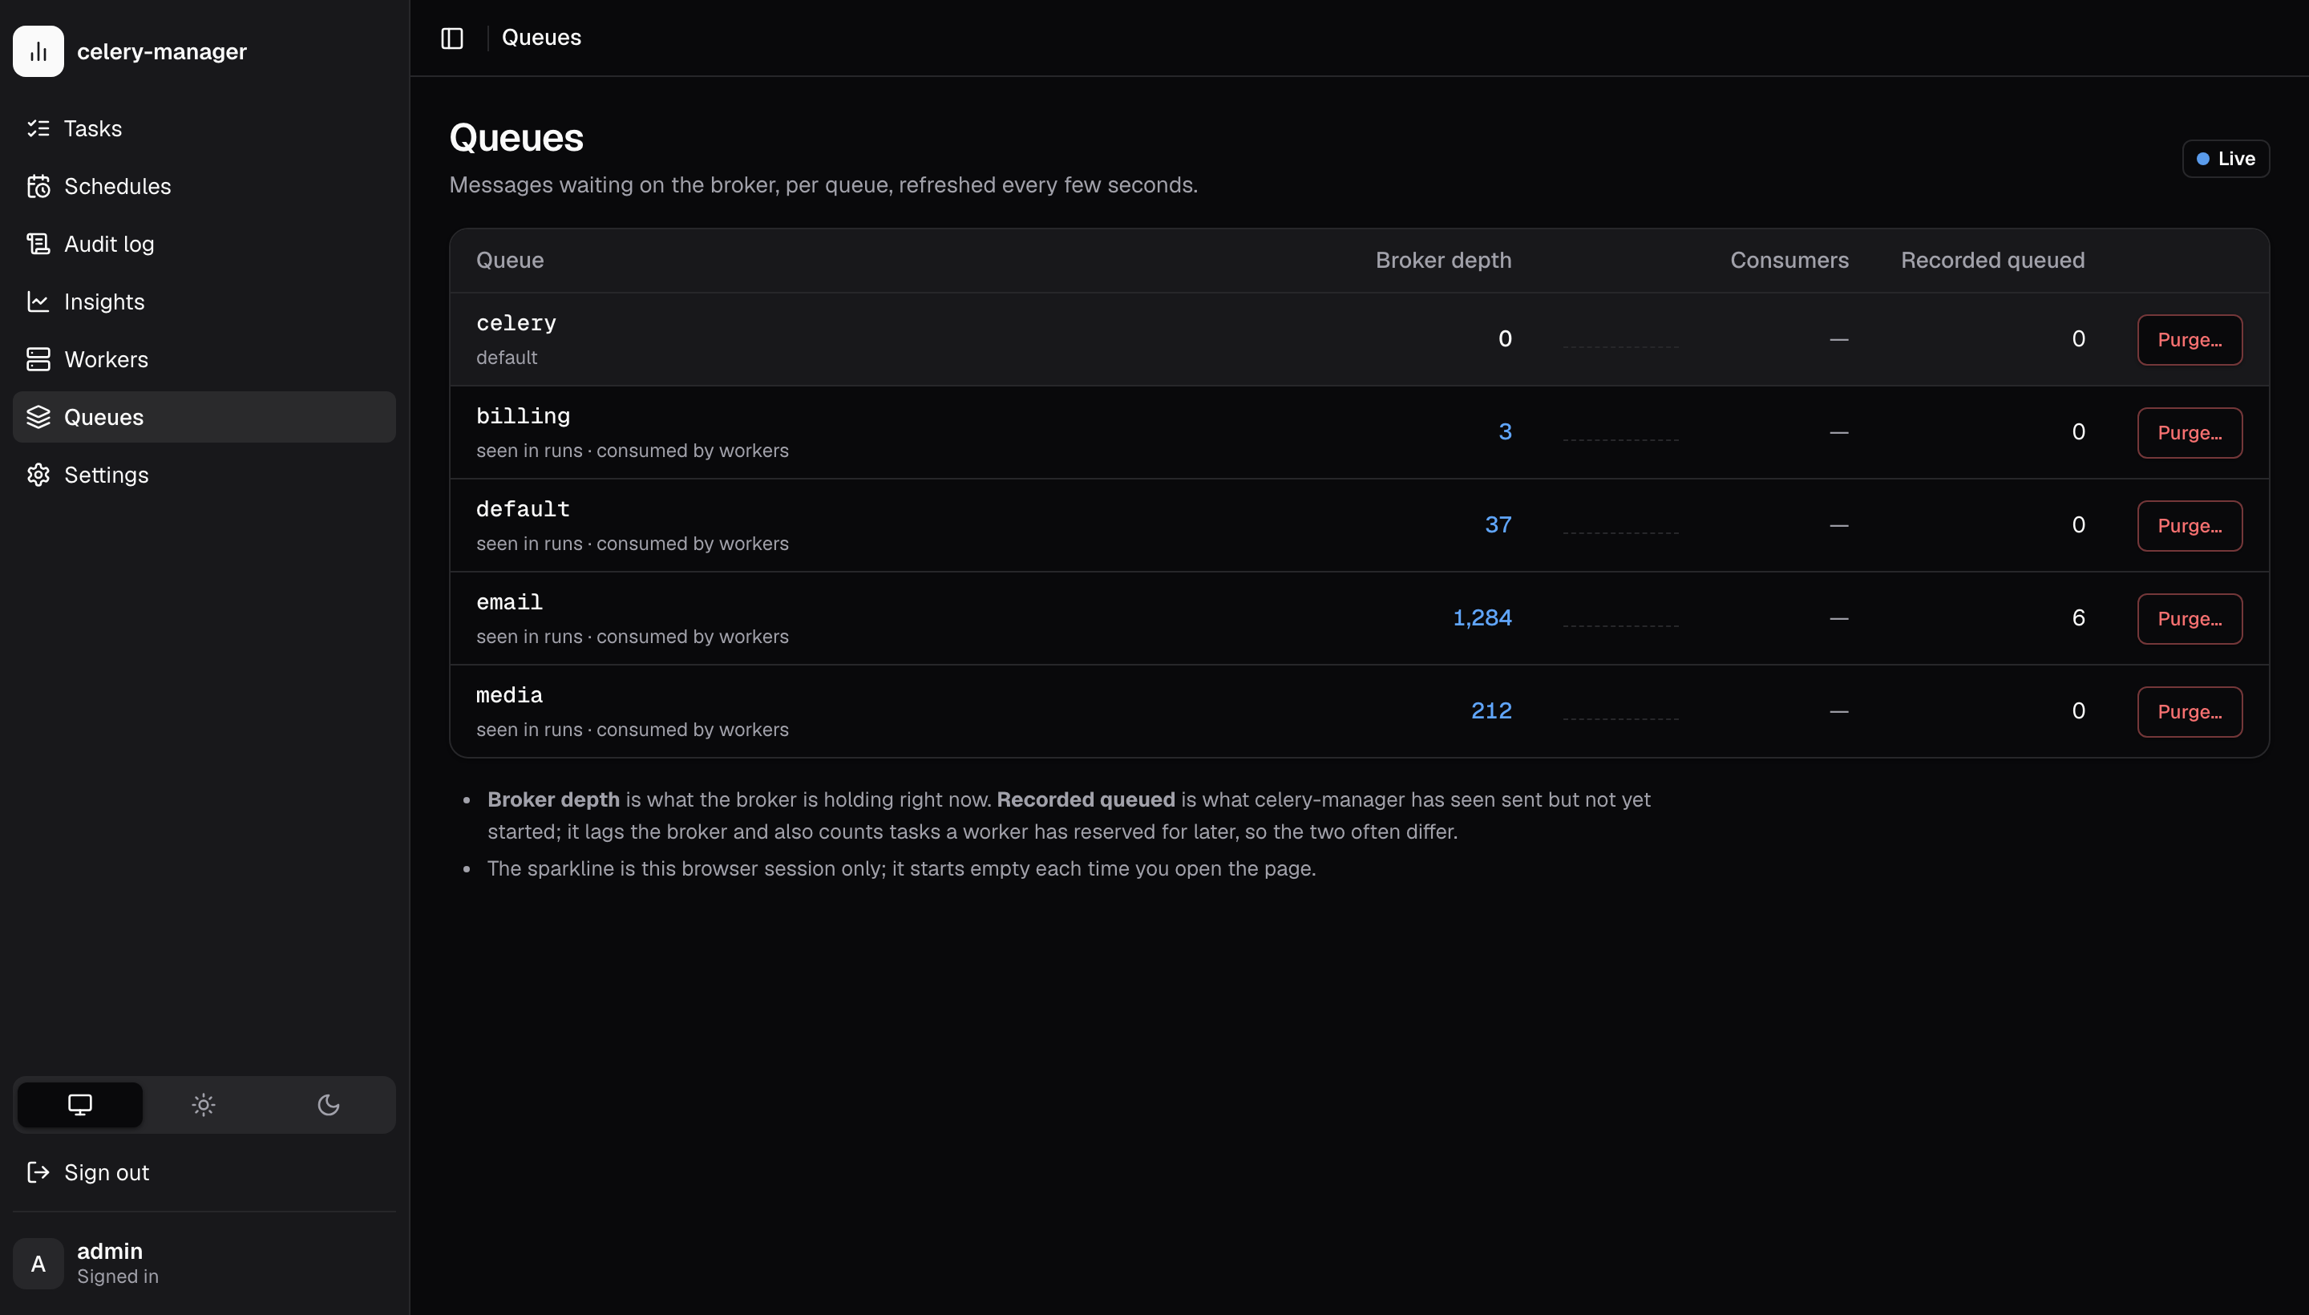The height and width of the screenshot is (1315, 2309).
Task: Click the celery queue name
Action: [516, 323]
